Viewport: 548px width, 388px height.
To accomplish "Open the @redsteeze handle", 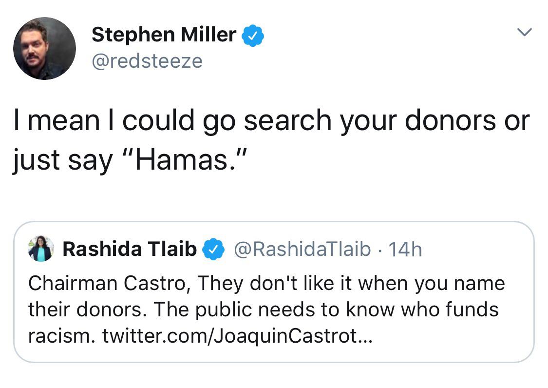I will 147,61.
